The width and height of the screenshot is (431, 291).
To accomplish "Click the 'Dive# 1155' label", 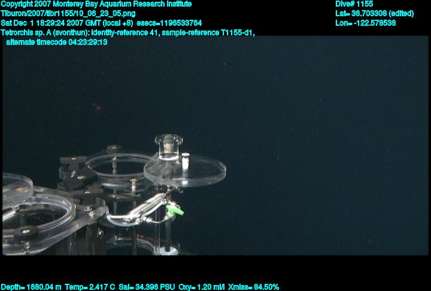I will click(x=354, y=4).
